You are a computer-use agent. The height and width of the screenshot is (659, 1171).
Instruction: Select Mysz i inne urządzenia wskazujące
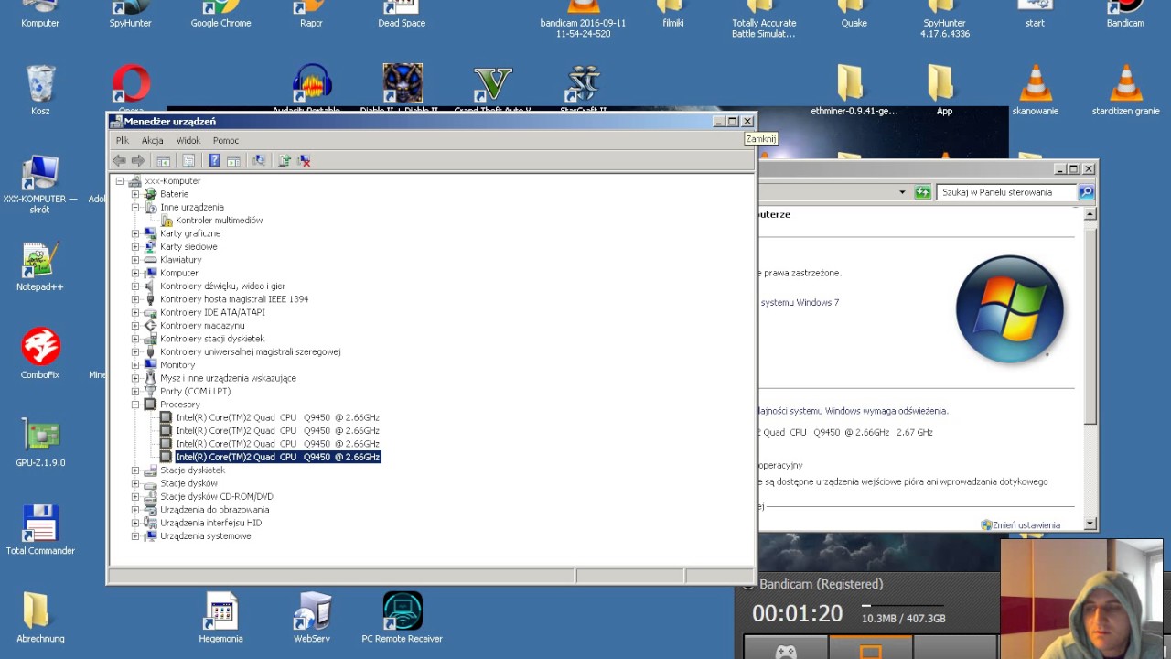228,378
